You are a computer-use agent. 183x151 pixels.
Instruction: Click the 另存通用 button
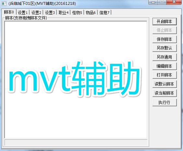click(x=165, y=57)
